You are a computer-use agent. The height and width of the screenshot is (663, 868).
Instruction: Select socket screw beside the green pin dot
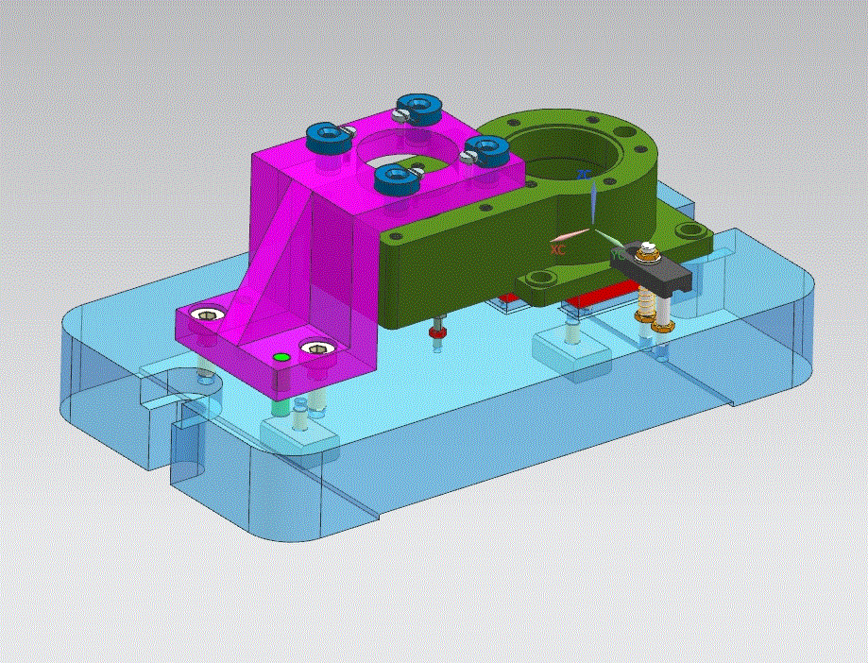click(316, 348)
